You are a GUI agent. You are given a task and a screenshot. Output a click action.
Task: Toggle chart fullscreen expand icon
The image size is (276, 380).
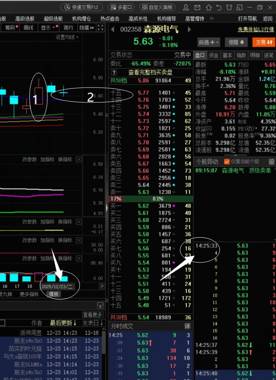coord(100,28)
